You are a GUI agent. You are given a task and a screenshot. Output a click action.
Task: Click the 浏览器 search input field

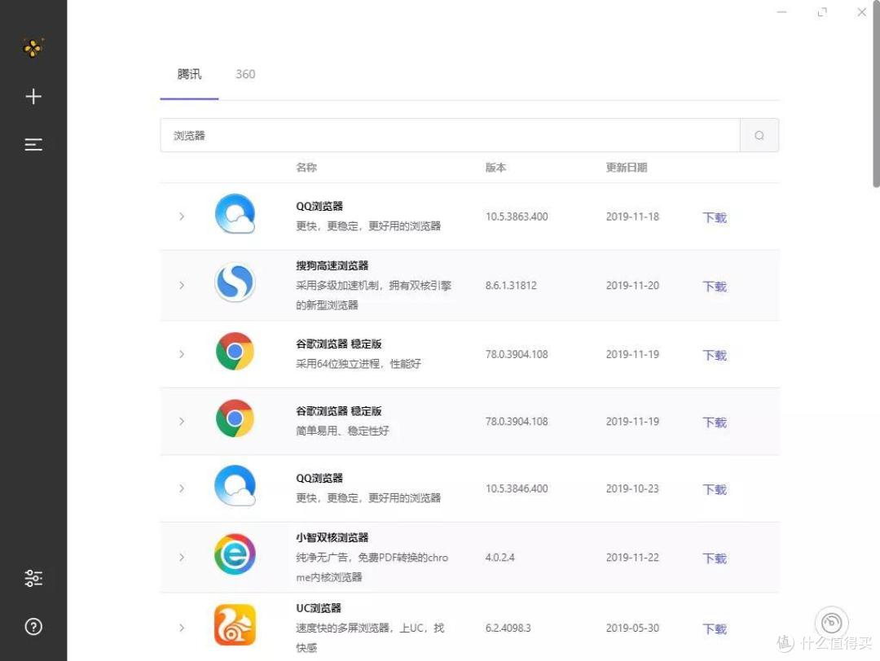point(450,135)
